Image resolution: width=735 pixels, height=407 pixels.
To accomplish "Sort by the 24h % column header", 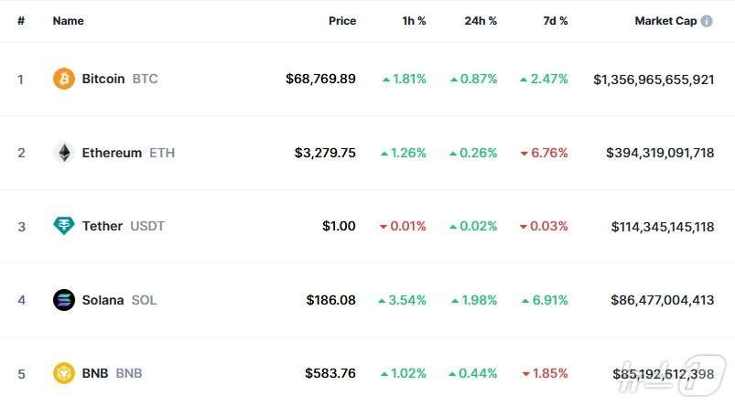I will pos(481,21).
